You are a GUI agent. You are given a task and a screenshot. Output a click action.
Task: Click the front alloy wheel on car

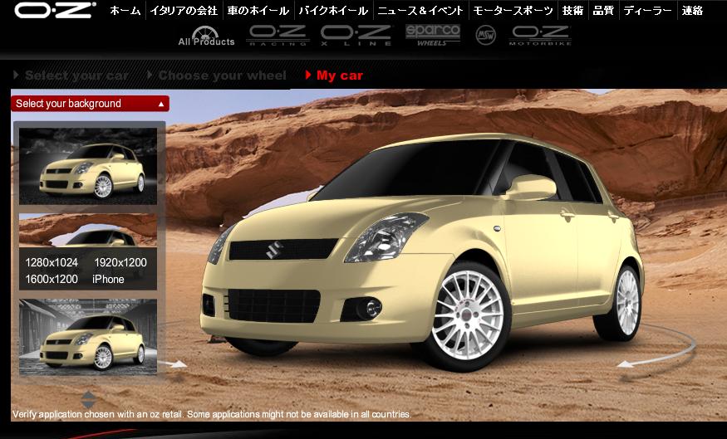click(x=467, y=315)
